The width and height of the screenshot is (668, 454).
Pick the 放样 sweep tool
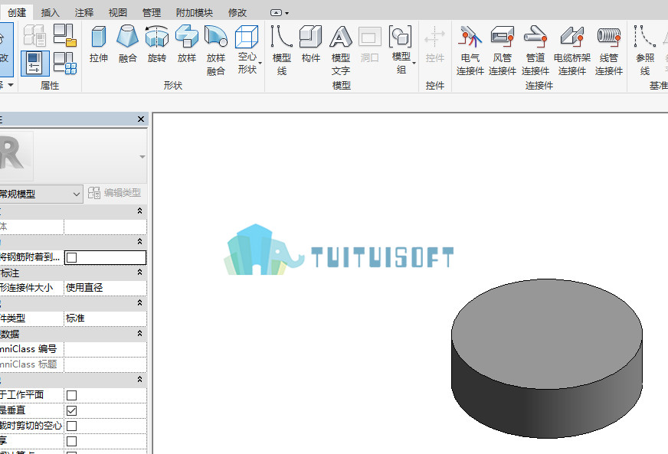[x=187, y=44]
